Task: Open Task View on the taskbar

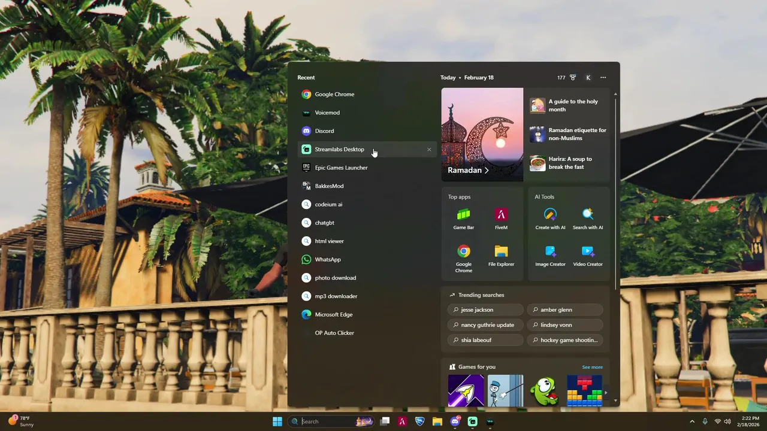Action: (x=385, y=421)
